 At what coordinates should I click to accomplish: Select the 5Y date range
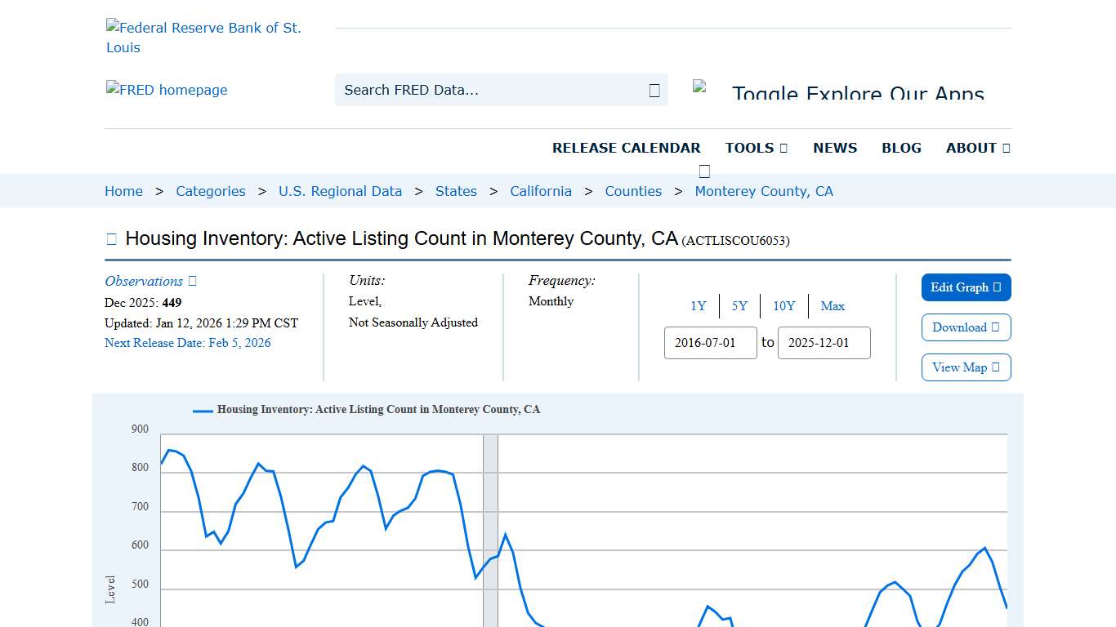click(x=739, y=306)
